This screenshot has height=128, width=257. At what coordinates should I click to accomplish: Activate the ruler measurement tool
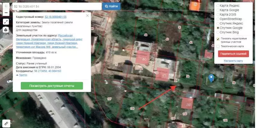(x=6, y=123)
